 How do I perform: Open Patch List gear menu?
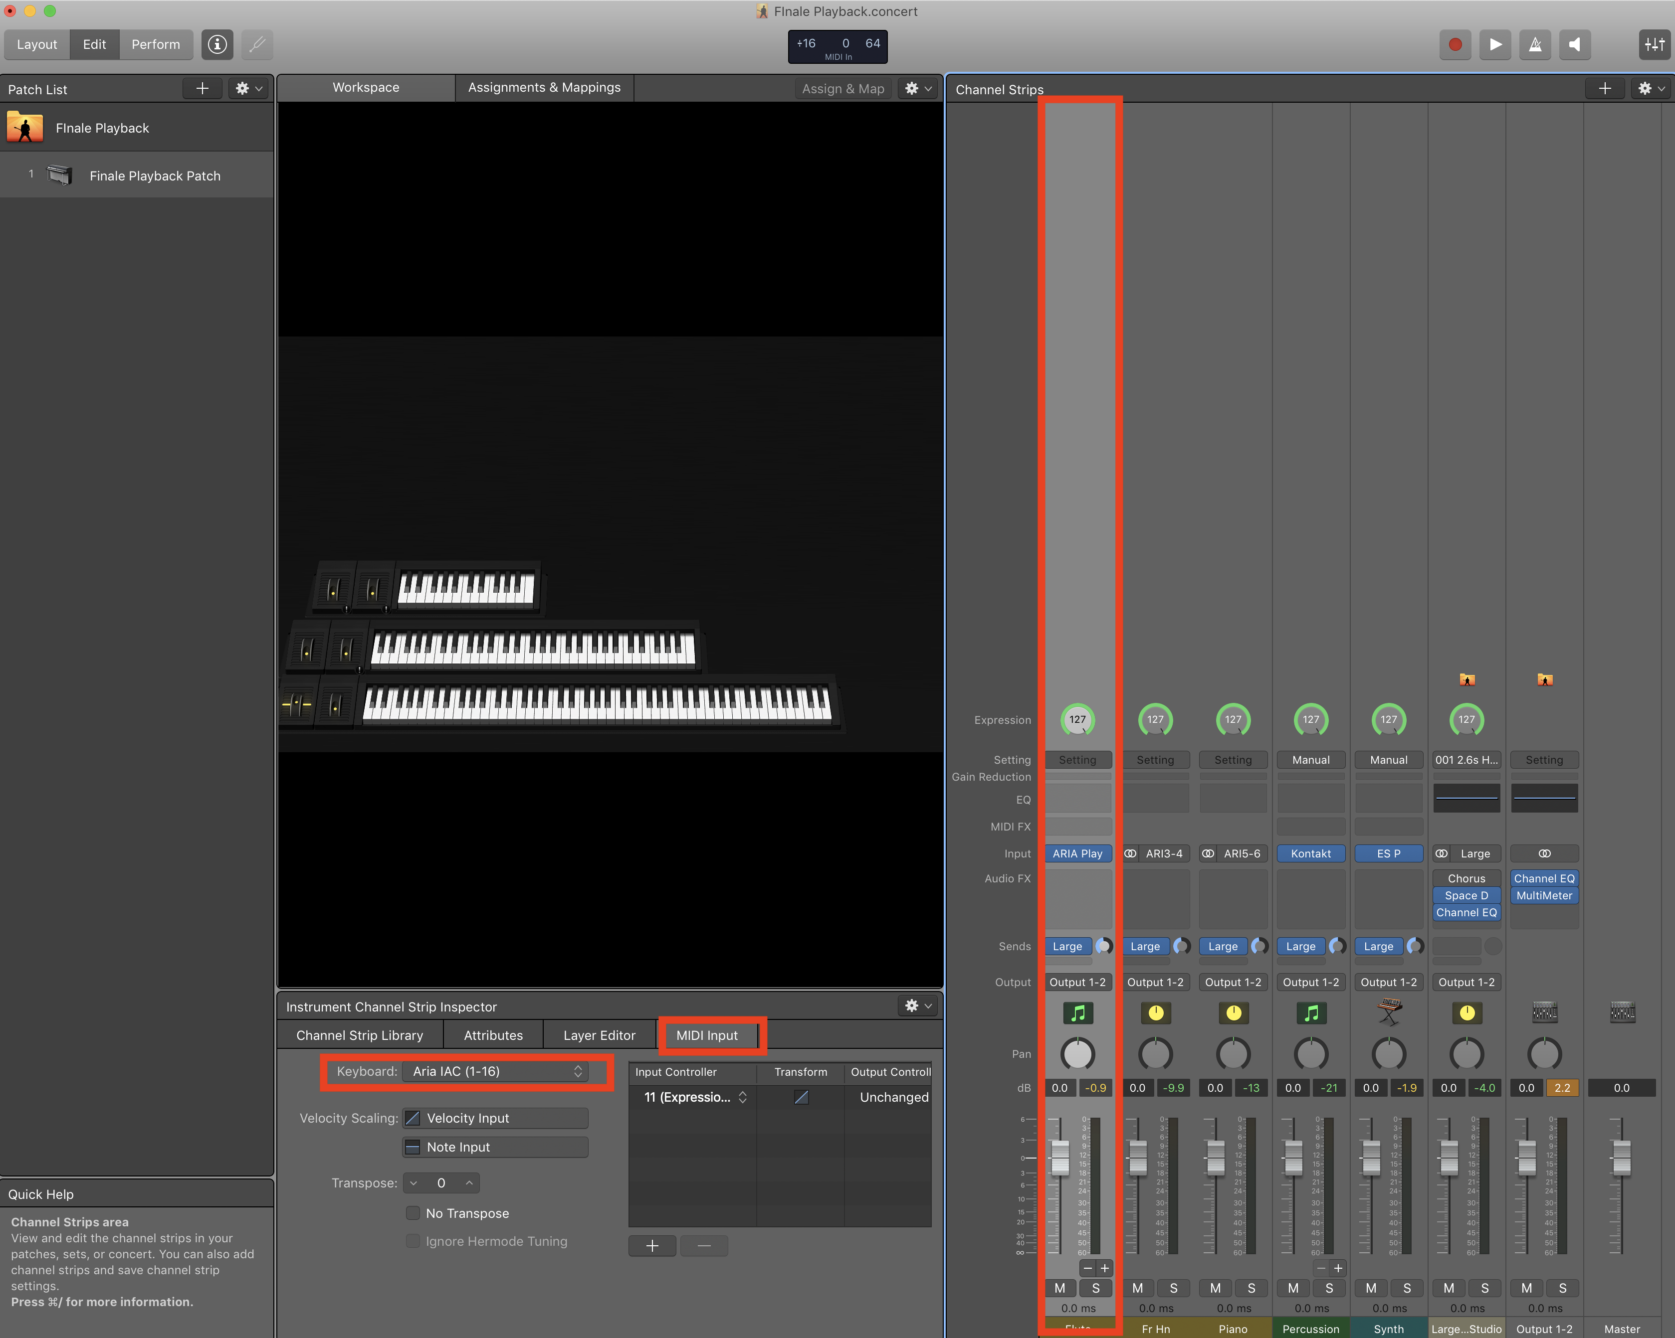pyautogui.click(x=248, y=89)
